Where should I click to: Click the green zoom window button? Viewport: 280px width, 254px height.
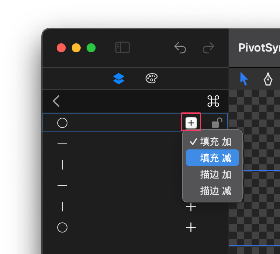[x=91, y=48]
